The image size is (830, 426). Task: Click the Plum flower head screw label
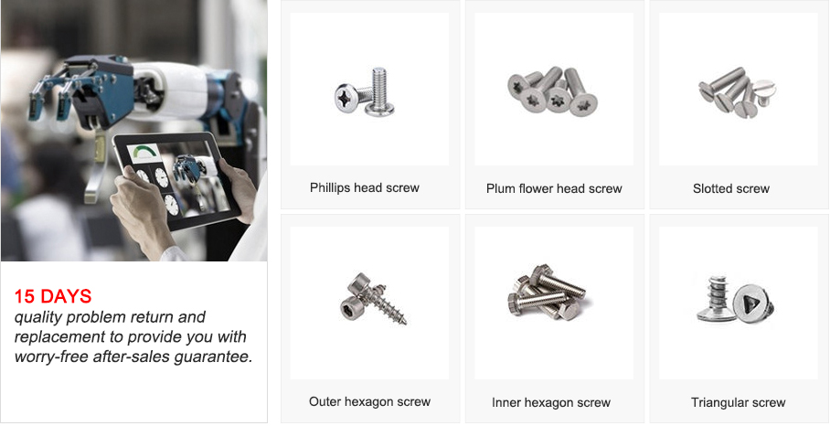point(554,189)
